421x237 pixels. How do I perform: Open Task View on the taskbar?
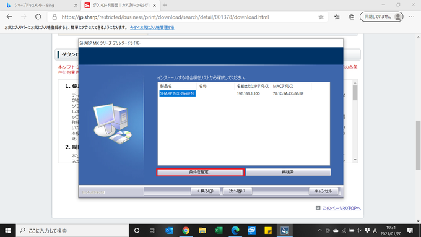click(x=152, y=230)
